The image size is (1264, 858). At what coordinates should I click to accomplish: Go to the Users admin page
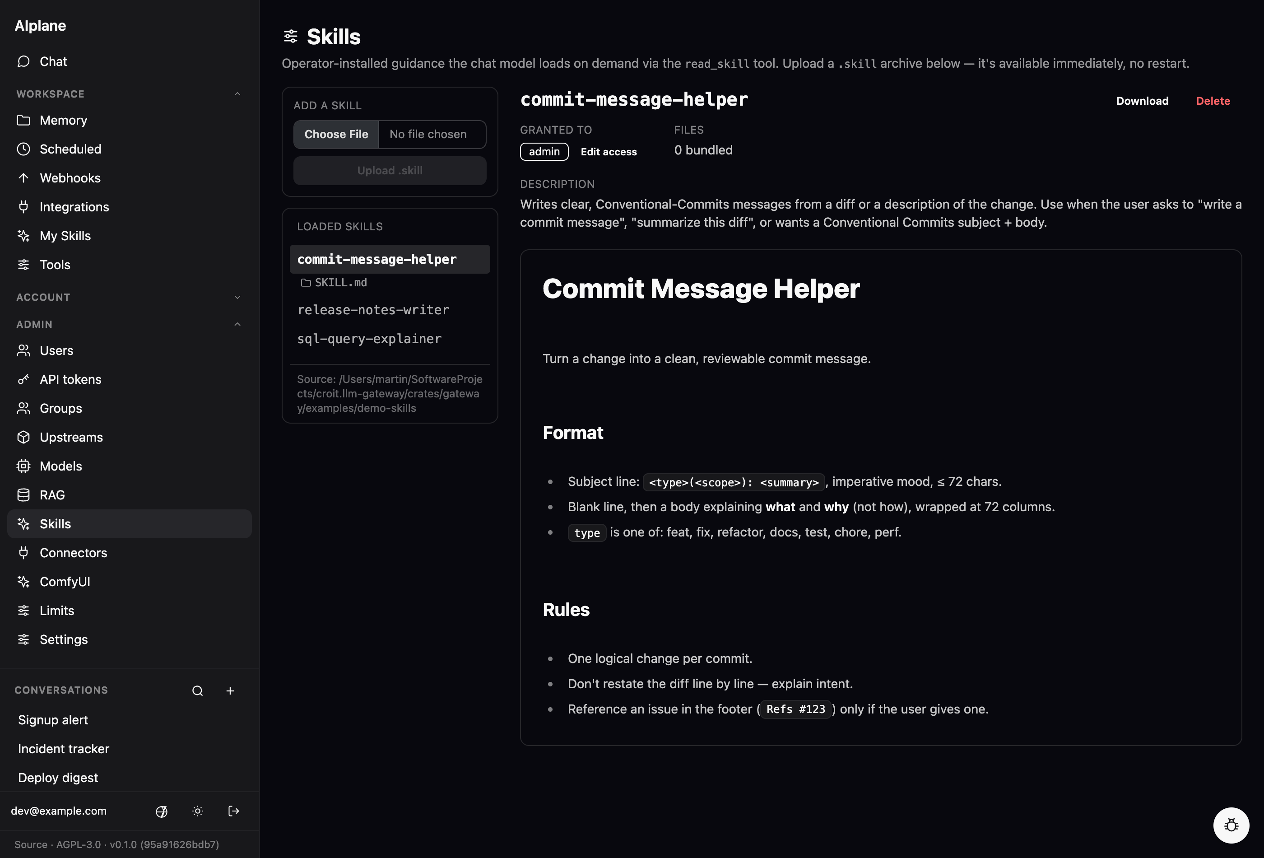point(130,350)
